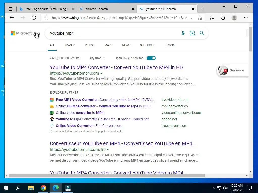This screenshot has height=193, width=258.
Task: Switch to the chrome - Search tab
Action: coord(107,9)
